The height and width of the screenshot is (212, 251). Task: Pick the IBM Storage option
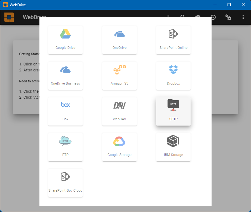[173, 147]
